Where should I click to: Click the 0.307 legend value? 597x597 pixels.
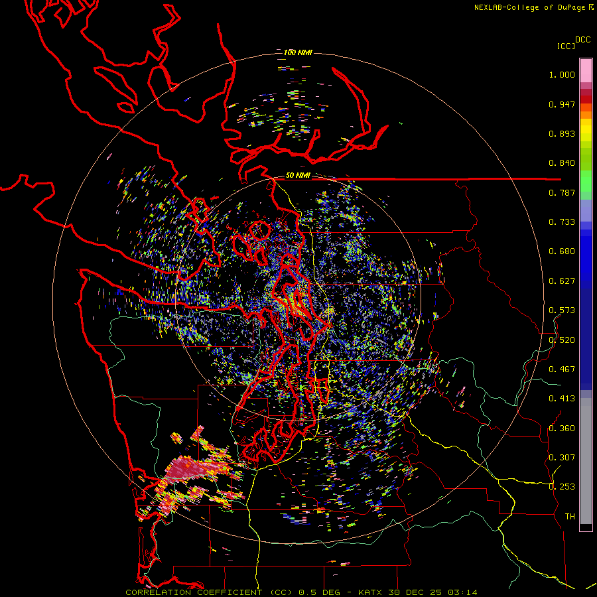[x=562, y=458]
